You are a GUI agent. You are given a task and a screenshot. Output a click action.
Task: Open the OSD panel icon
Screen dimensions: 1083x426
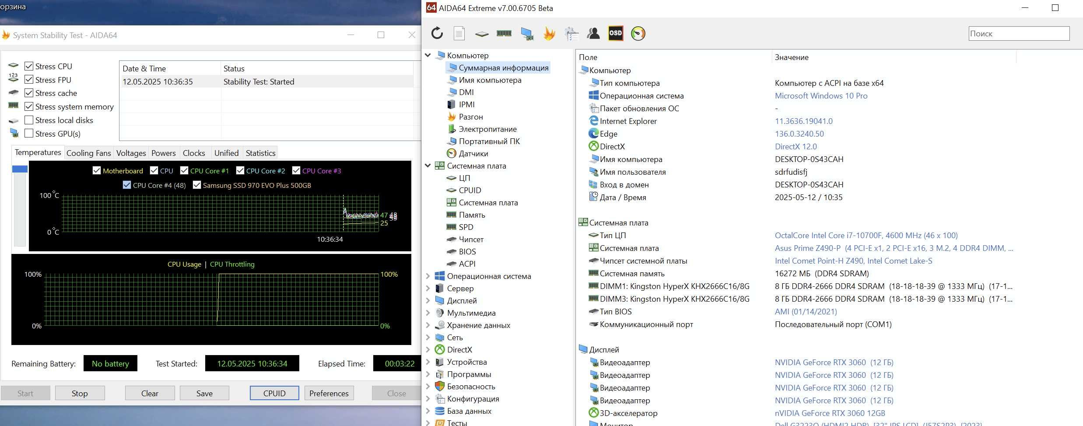click(x=616, y=33)
